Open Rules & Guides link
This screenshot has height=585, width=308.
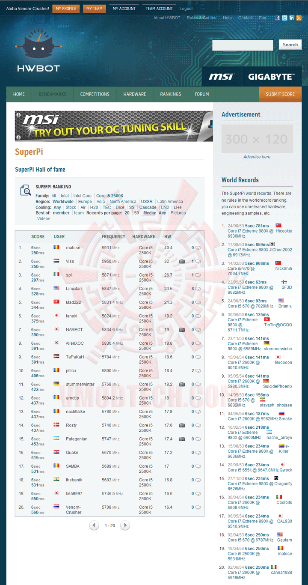tap(201, 18)
